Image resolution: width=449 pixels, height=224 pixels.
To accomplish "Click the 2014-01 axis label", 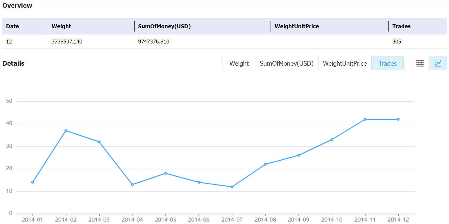I will click(32, 220).
